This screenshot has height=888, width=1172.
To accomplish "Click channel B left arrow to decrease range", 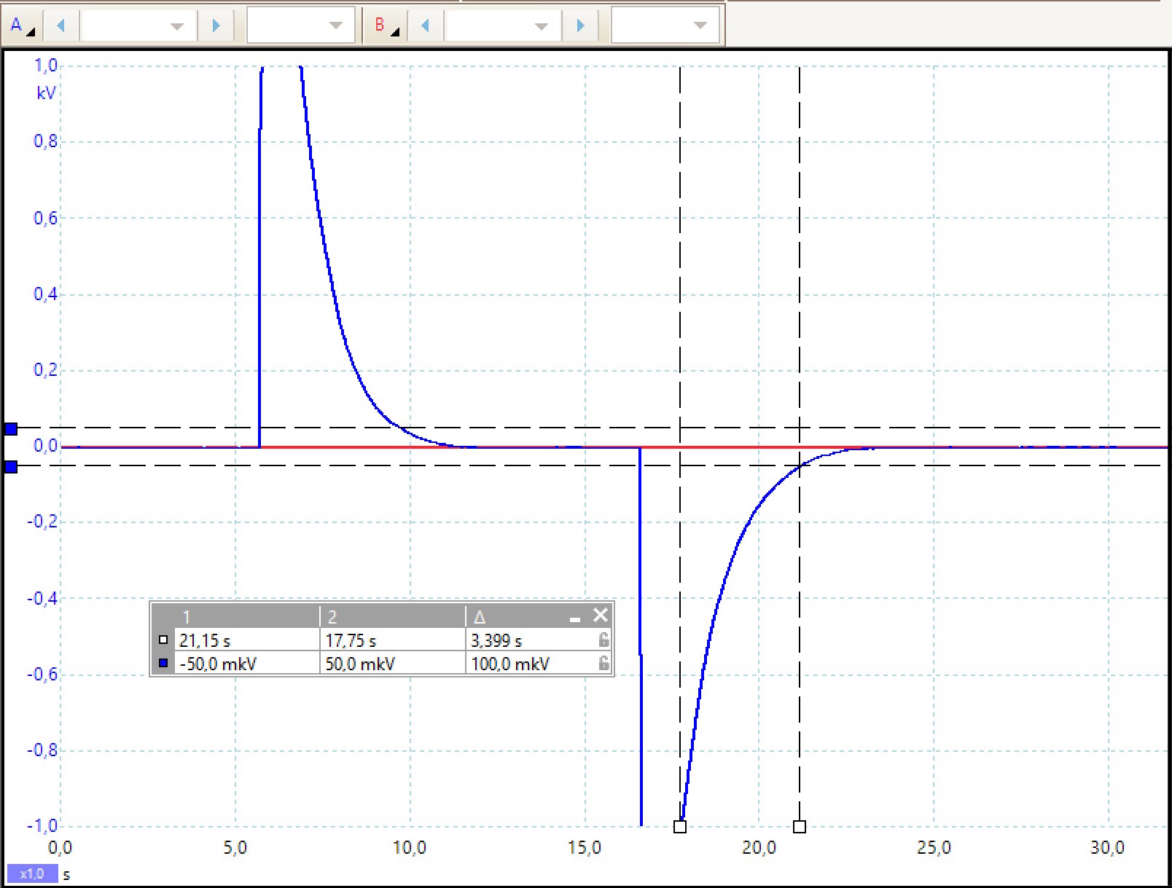I will 426,25.
